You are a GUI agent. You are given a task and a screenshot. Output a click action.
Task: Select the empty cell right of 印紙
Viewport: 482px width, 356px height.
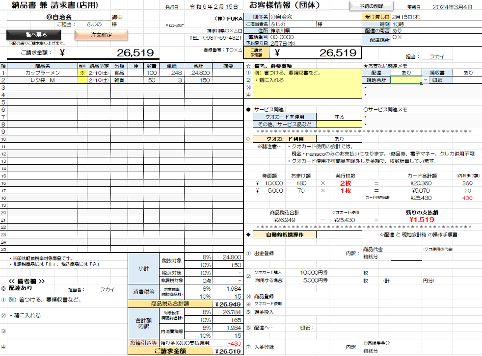[x=468, y=80]
